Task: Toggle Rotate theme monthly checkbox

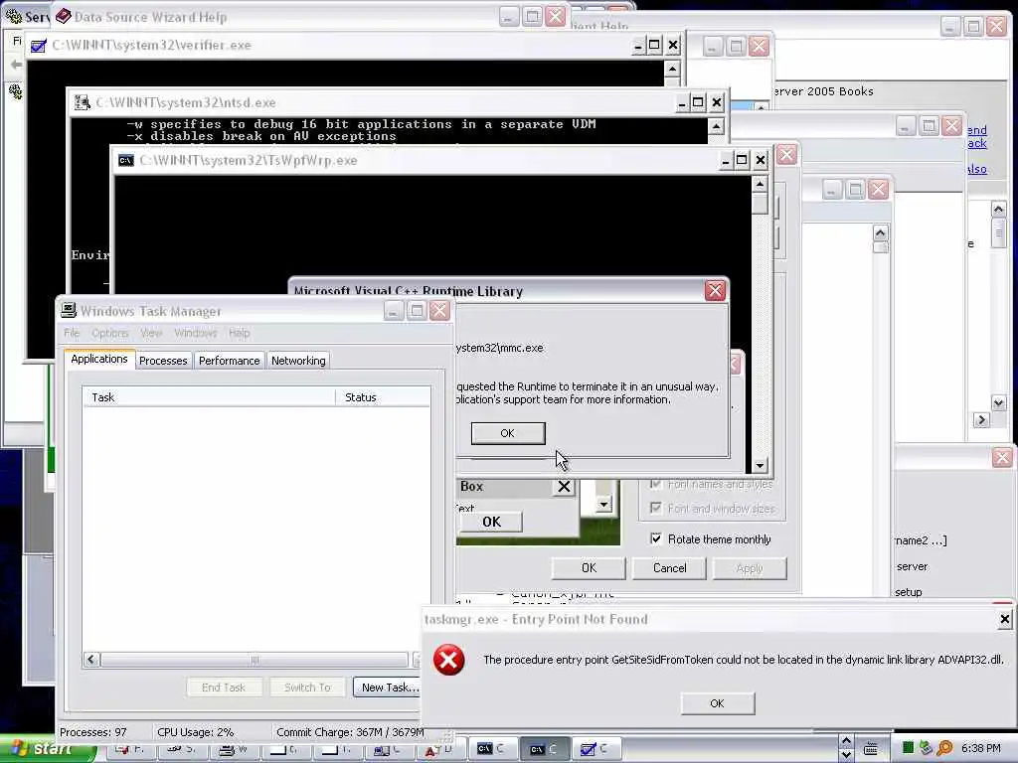Action: pos(656,538)
